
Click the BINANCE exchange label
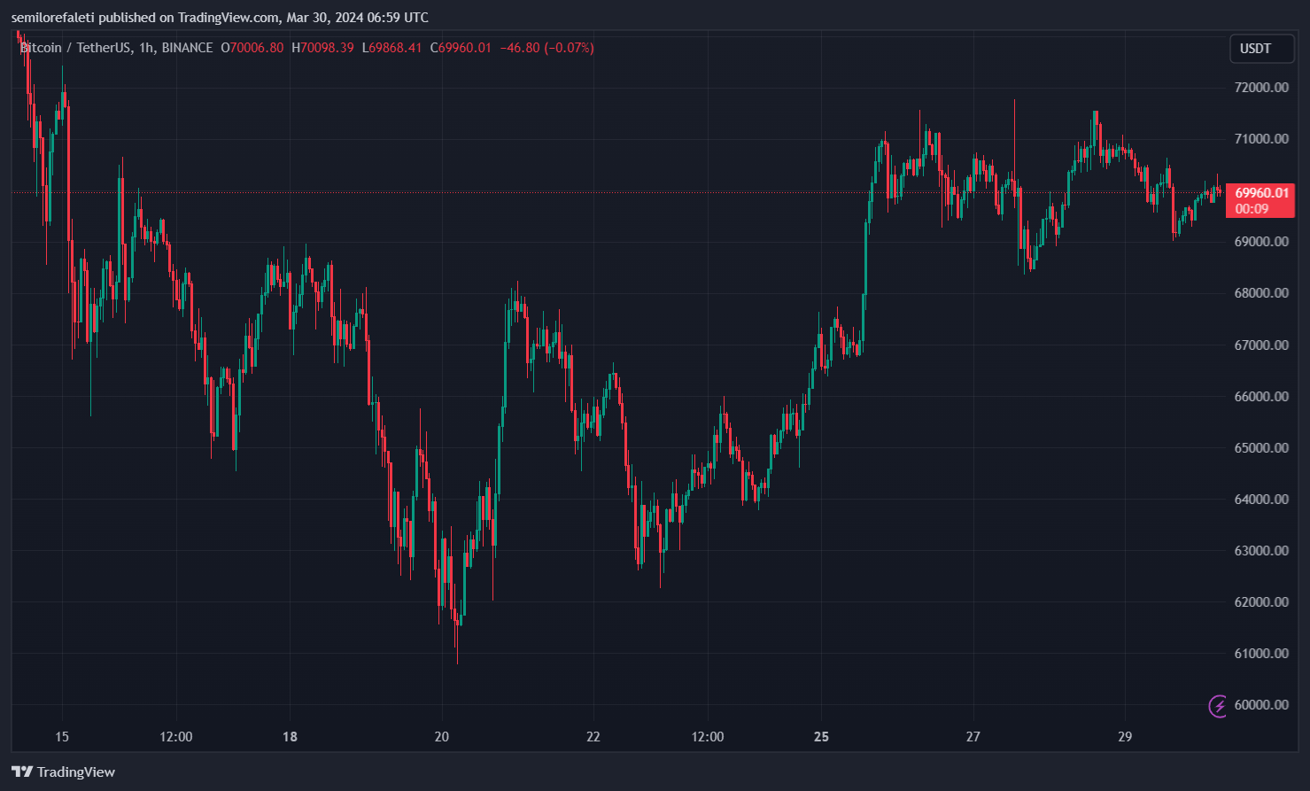click(187, 48)
